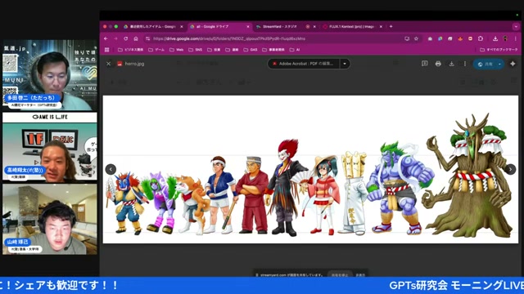Open Chrome three-dot menu
524x294 pixels.
tap(516, 38)
